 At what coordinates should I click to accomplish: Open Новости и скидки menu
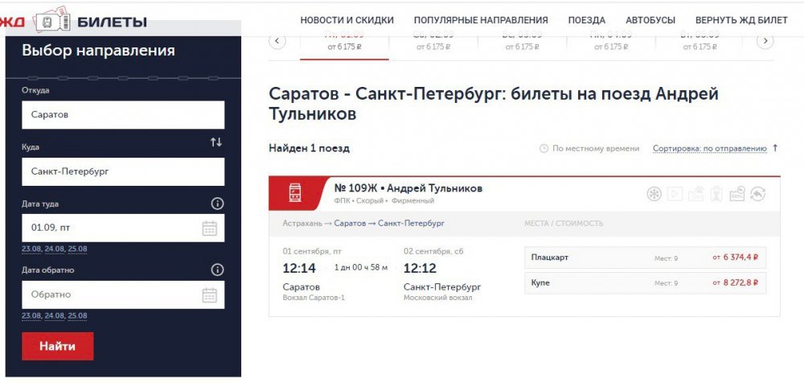pyautogui.click(x=347, y=21)
